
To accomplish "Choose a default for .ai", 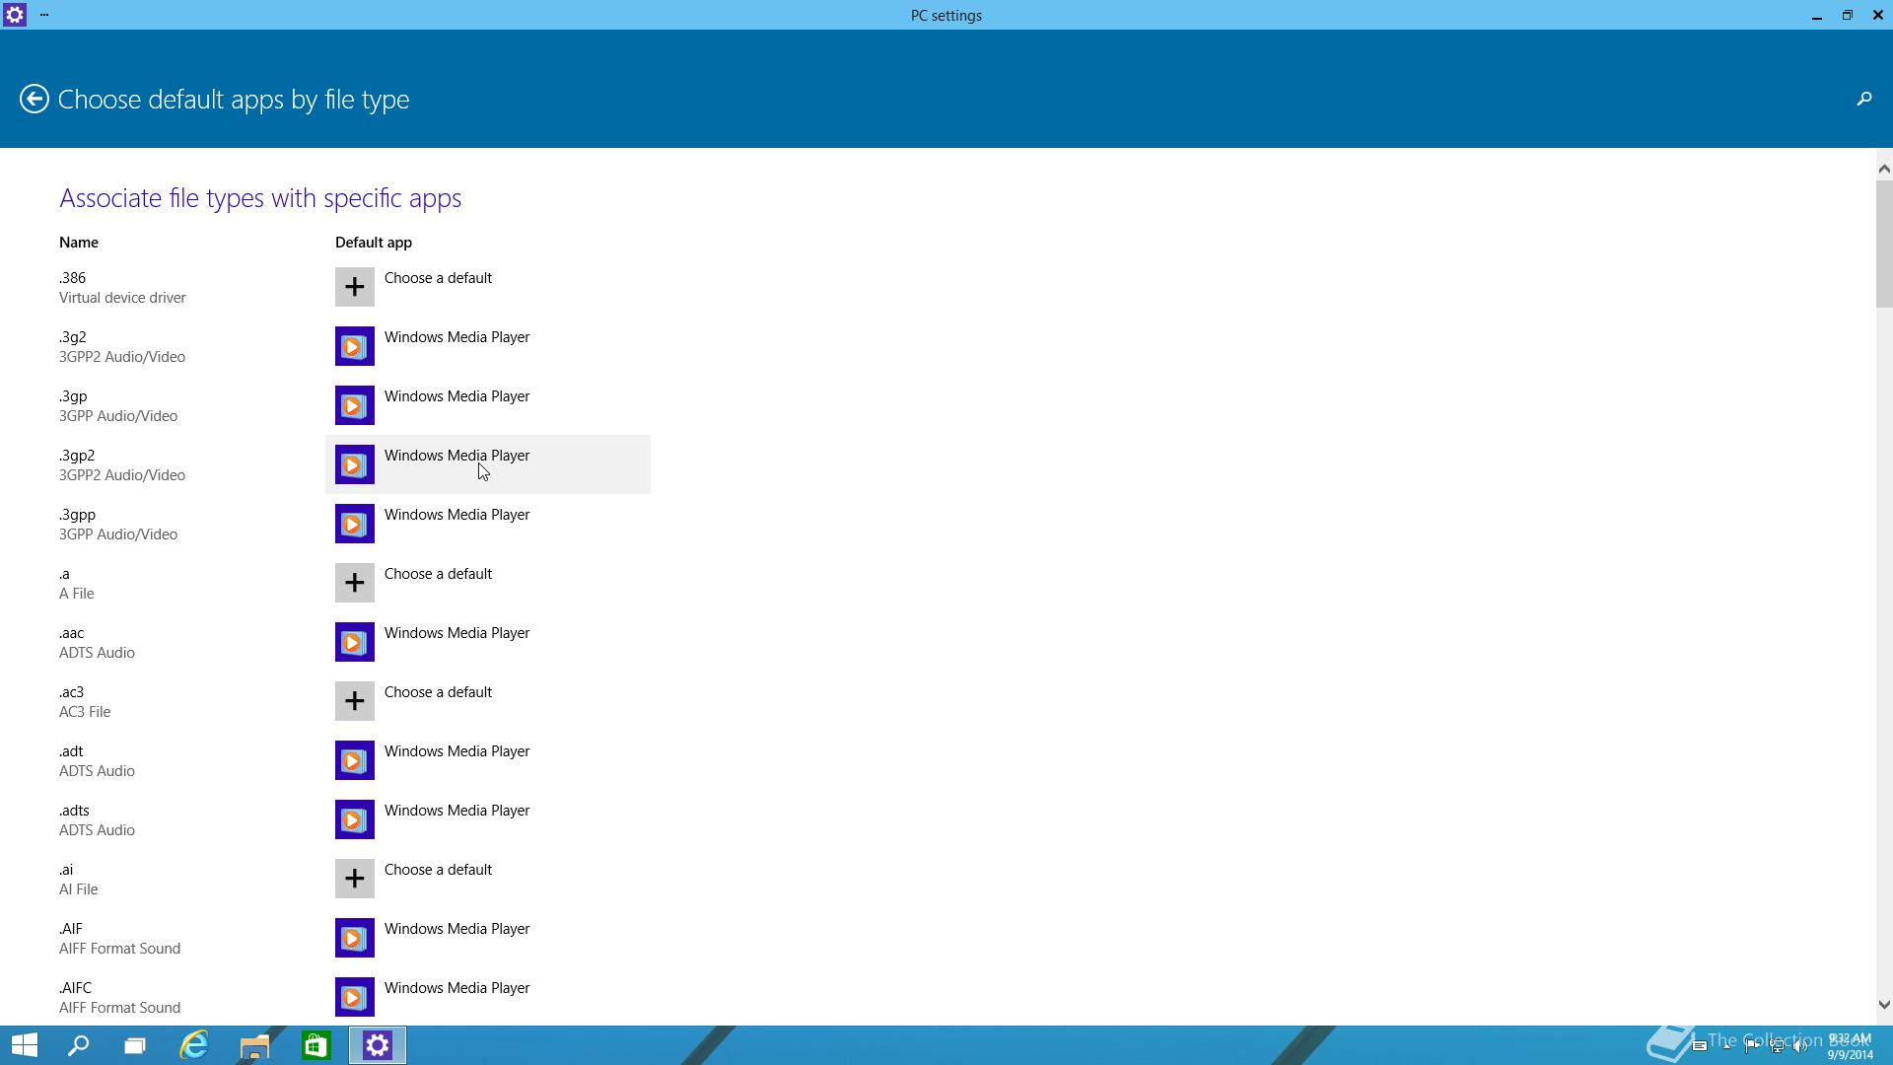I will point(438,870).
